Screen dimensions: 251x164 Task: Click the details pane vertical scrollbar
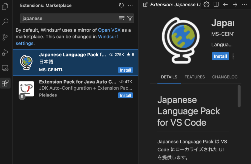click(239, 96)
